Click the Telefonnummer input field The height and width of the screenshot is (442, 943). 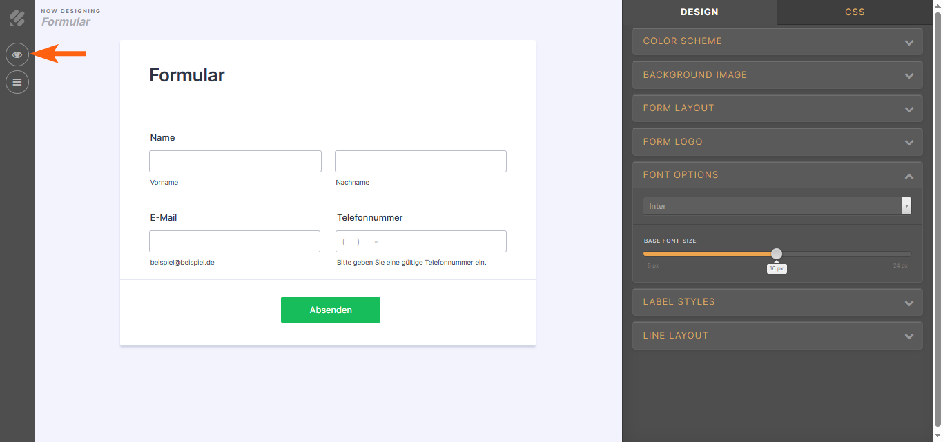[x=421, y=241]
